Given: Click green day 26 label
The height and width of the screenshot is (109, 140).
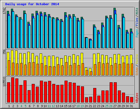Looking at the screenshot, I should coord(111,106).
